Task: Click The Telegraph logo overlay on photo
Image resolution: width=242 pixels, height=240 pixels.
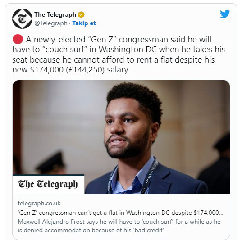Action: [48, 184]
